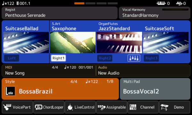Click the SuitcaseSoft keyboard thumbnail

tap(166, 42)
